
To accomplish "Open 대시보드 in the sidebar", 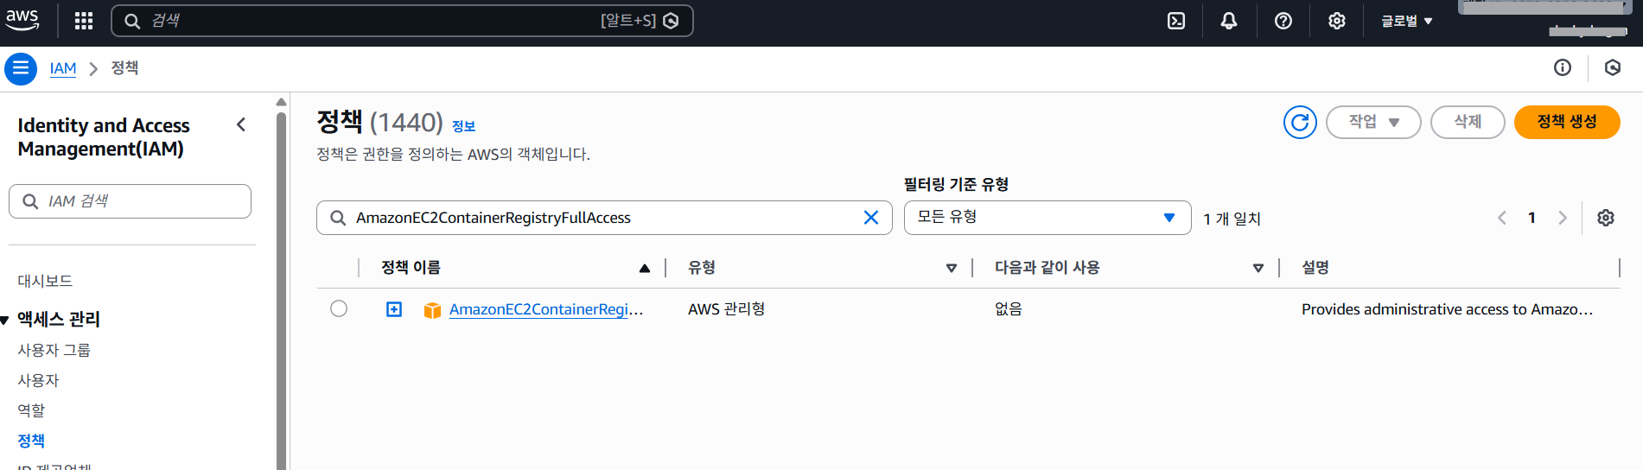I will pos(45,281).
